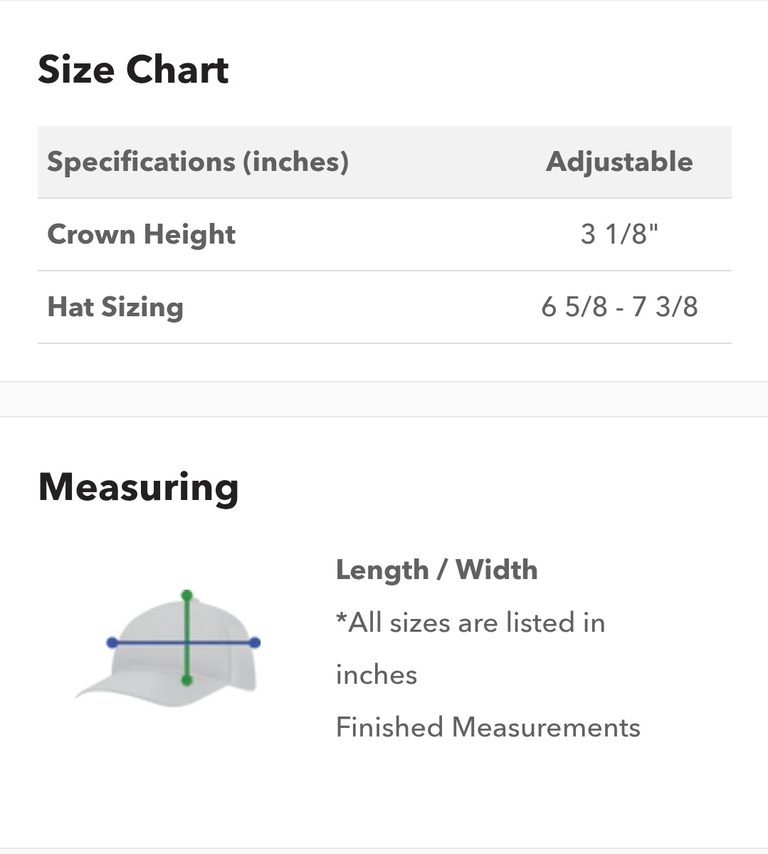
Task: Click the Size Chart heading
Action: click(x=133, y=70)
